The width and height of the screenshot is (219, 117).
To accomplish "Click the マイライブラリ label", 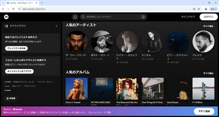I will tap(18, 26).
